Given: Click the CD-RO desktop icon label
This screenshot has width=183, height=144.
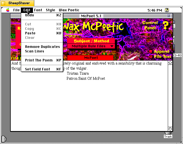Looking at the screenshot, I should pyautogui.click(x=177, y=55).
